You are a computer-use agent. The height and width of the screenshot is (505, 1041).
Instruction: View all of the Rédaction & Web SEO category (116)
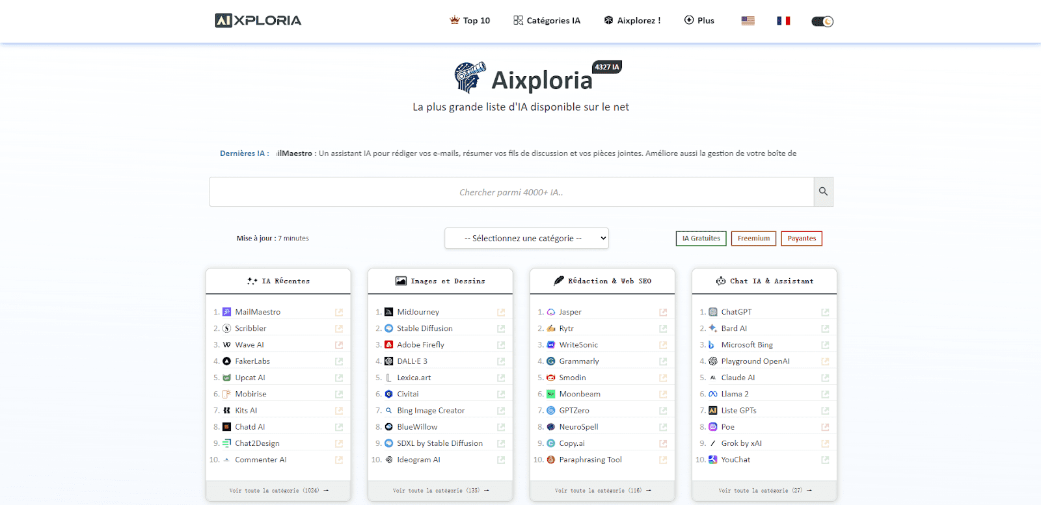point(602,491)
